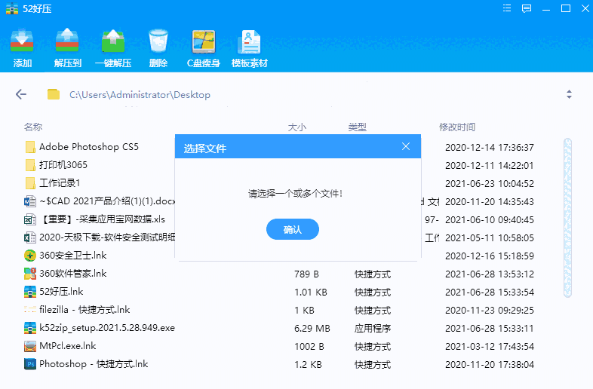The image size is (593, 389).
Task: Click the address path C:\Users\Administrator\Desktop
Action: point(140,94)
